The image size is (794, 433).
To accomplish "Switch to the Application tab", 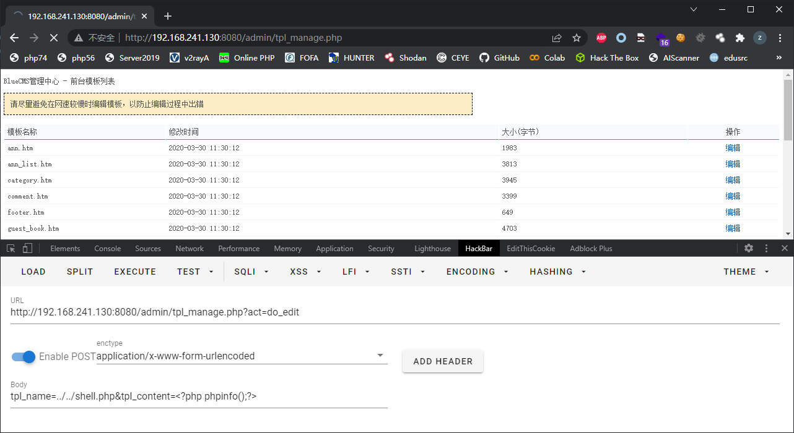I will point(334,249).
